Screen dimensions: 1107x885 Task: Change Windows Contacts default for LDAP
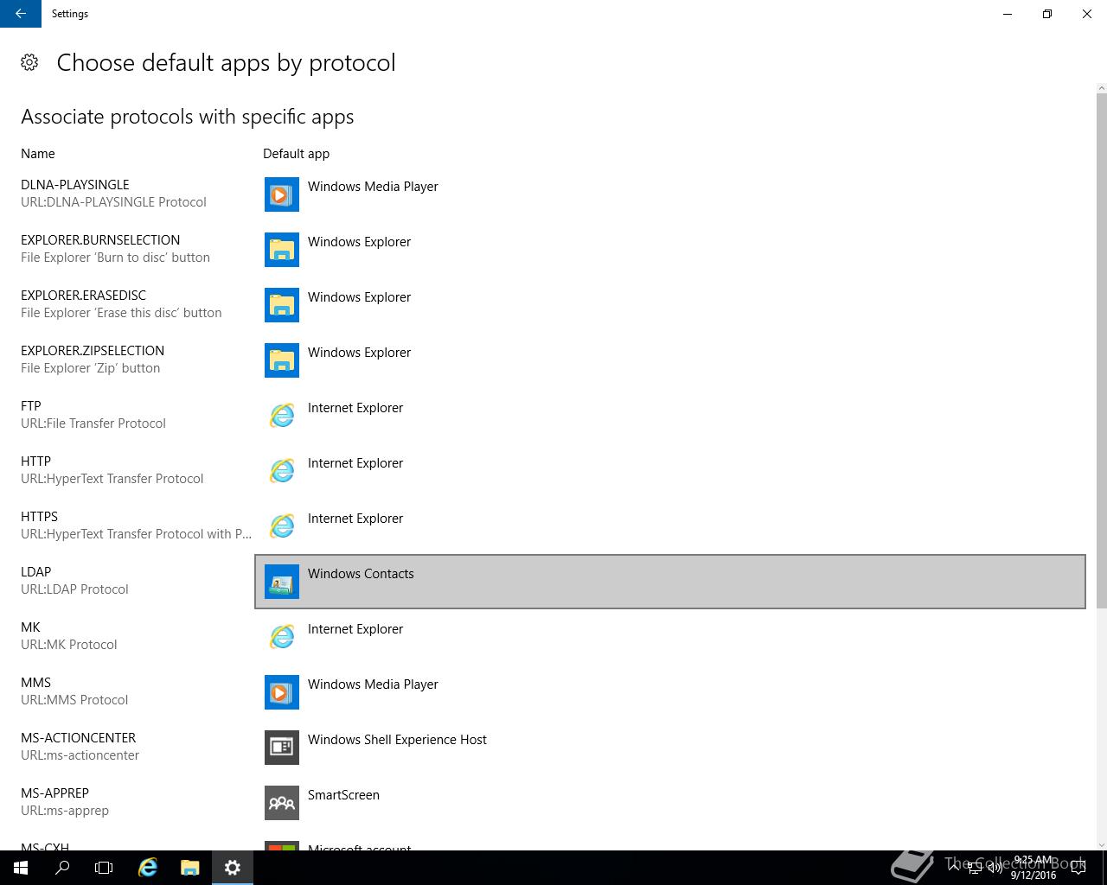coord(670,582)
